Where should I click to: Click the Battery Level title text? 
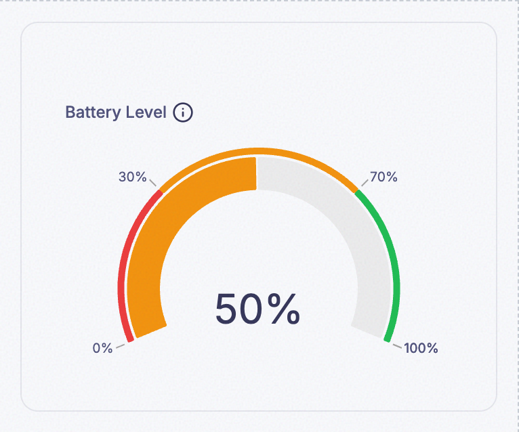pos(115,112)
